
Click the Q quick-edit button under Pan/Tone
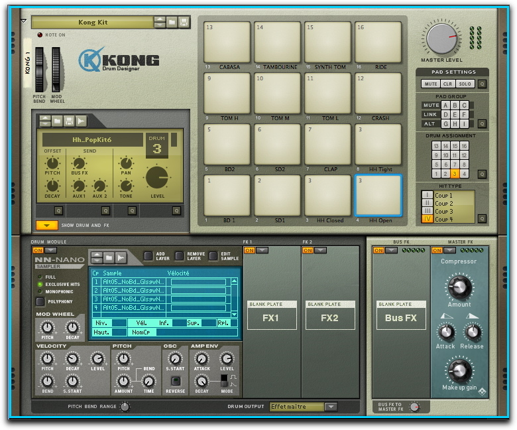point(132,210)
